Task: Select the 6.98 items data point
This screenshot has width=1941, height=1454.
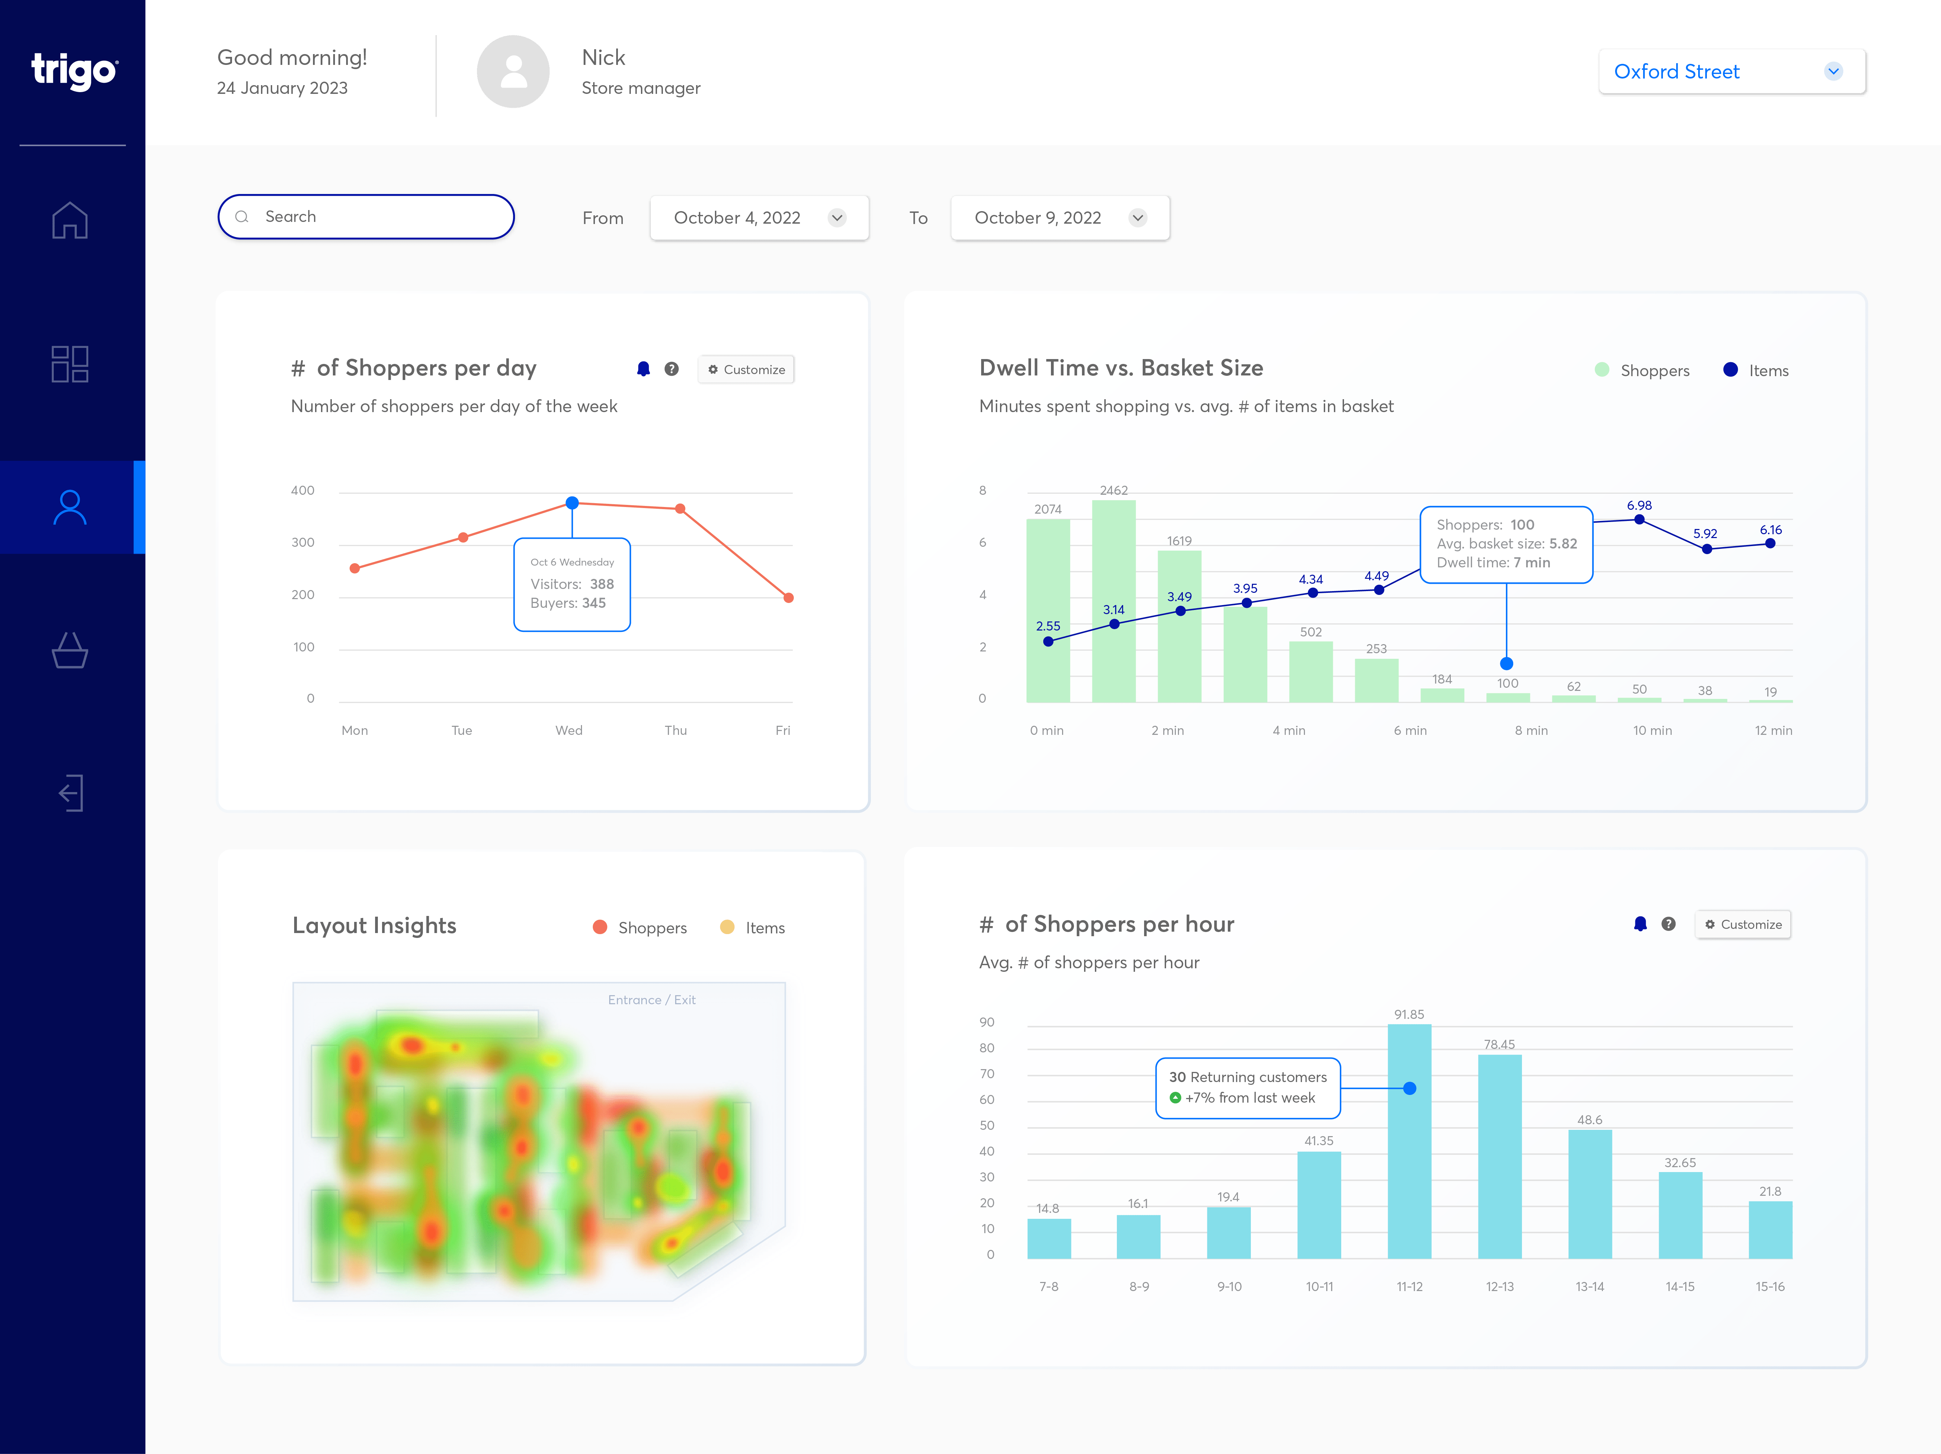Action: click(1639, 520)
